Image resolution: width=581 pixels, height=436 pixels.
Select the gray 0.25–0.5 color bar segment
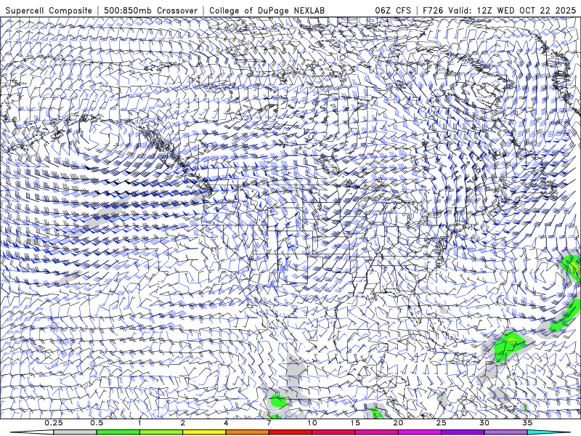[x=75, y=432]
